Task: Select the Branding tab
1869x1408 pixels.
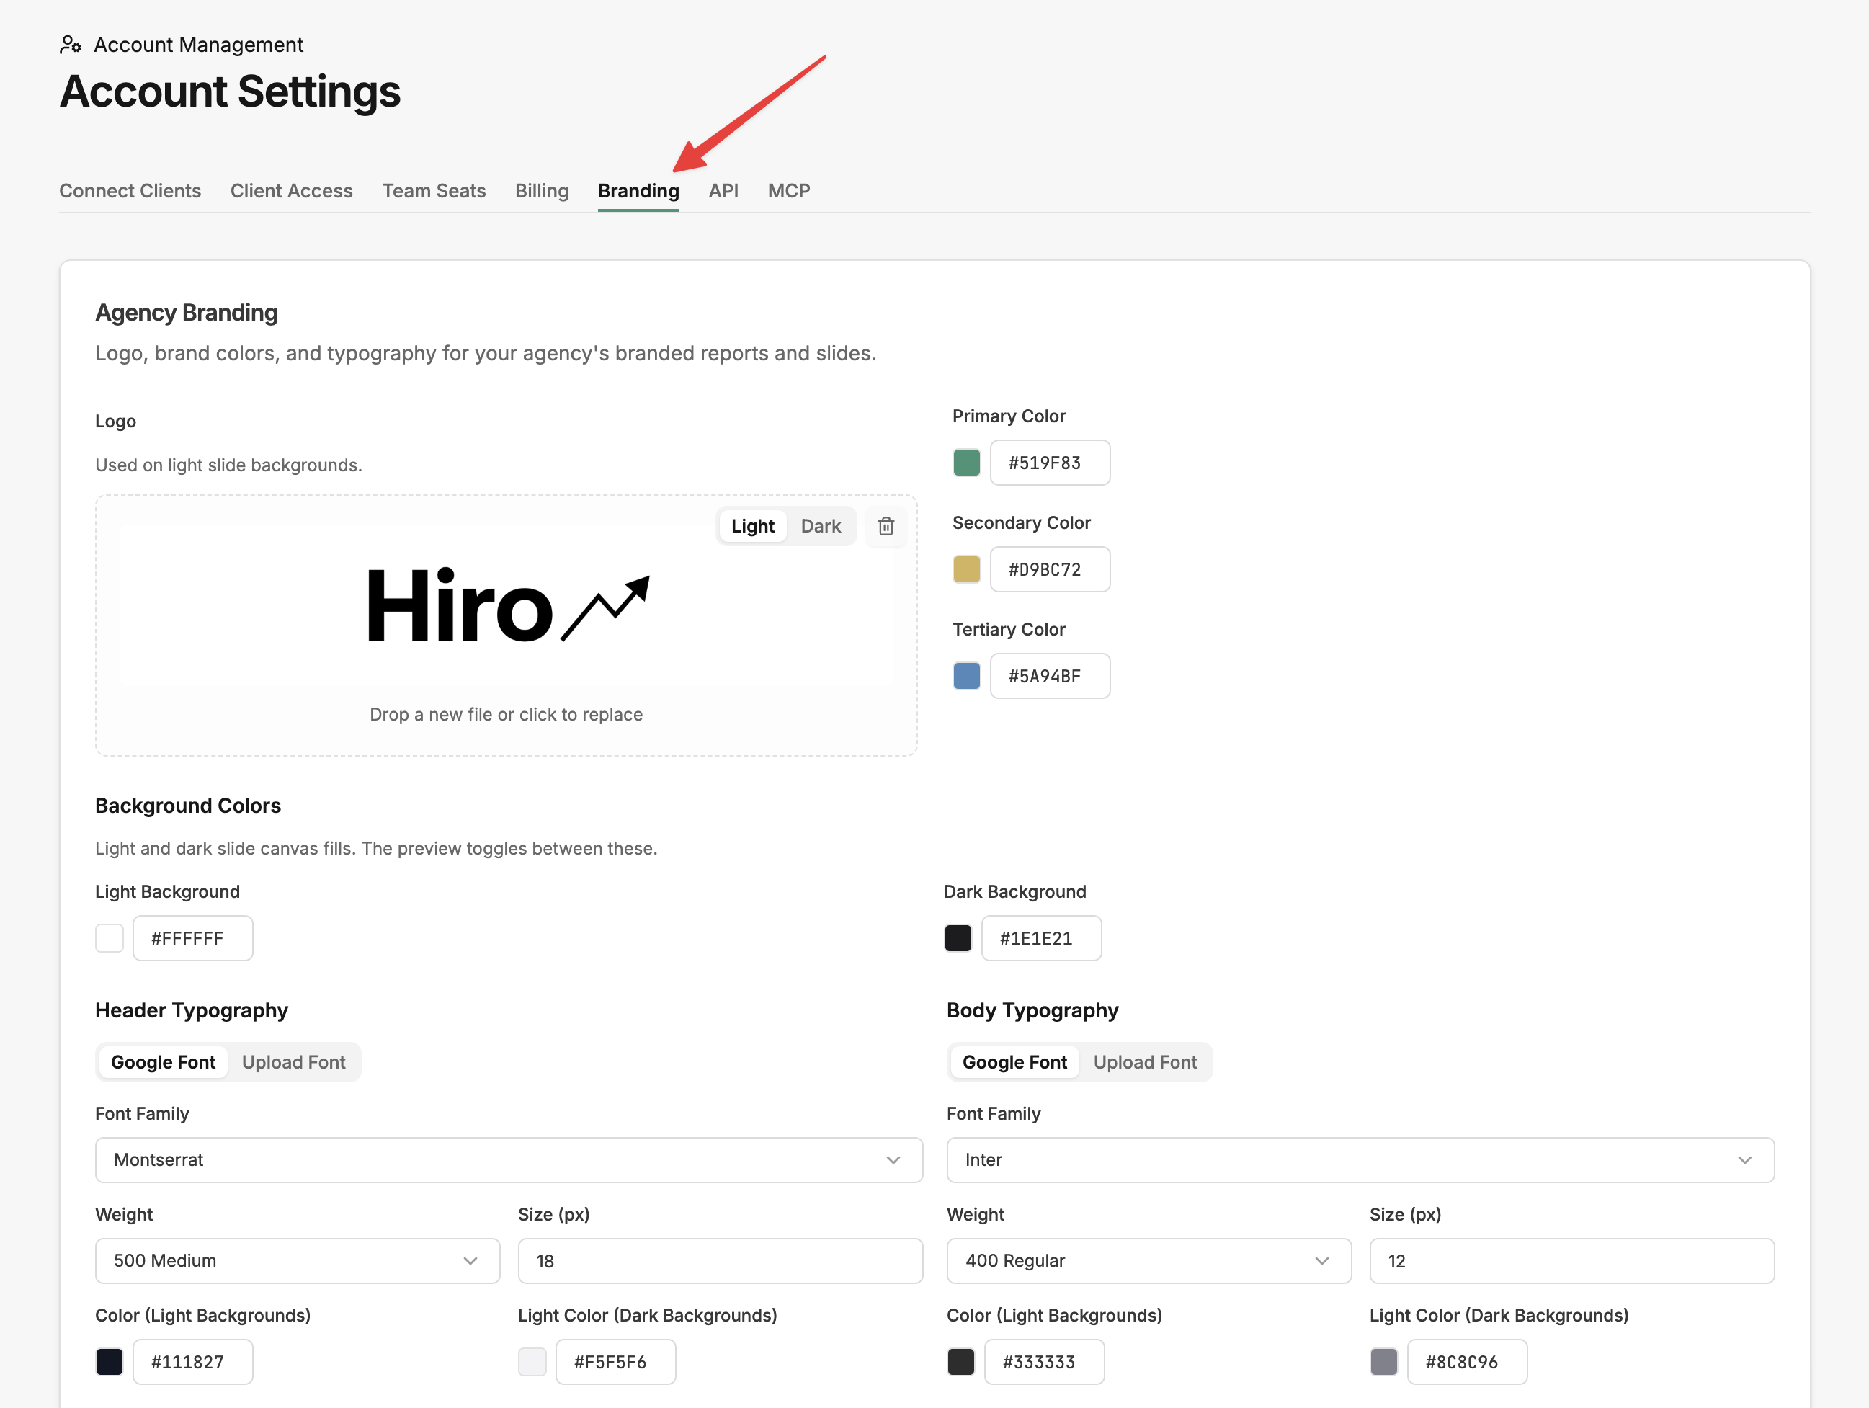Action: tap(638, 191)
